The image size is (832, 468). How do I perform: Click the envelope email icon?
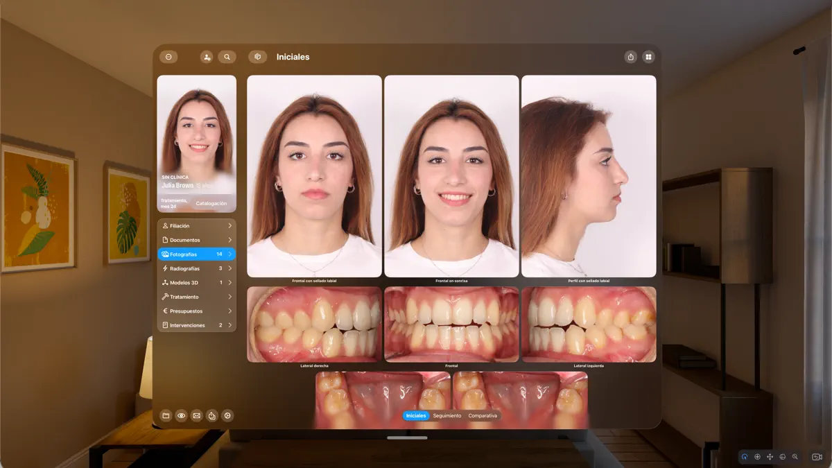tap(197, 415)
